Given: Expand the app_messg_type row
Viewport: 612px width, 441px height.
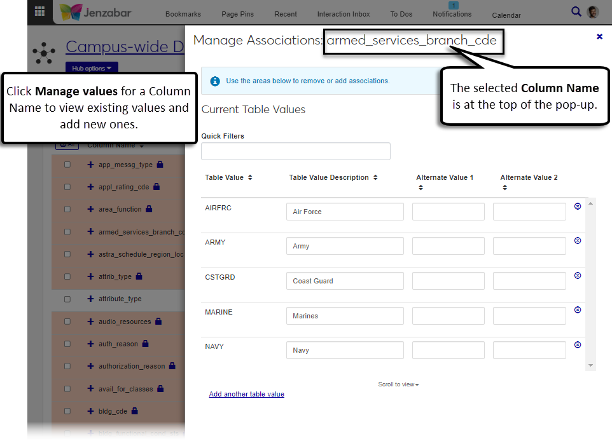Looking at the screenshot, I should coord(90,165).
